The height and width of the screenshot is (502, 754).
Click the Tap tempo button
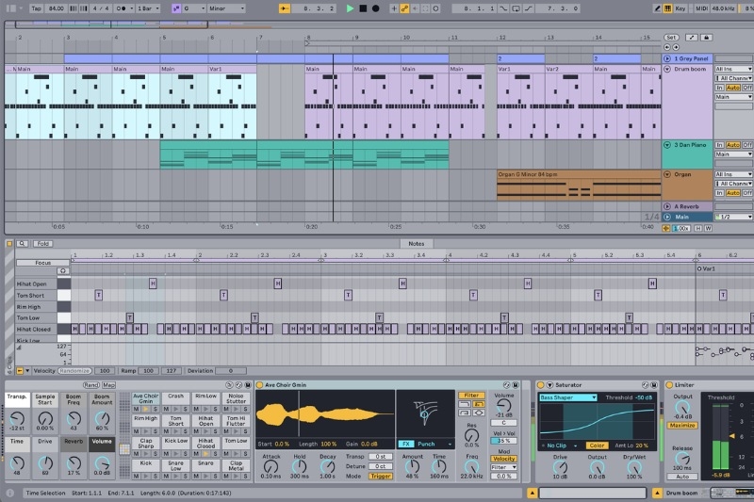point(36,8)
